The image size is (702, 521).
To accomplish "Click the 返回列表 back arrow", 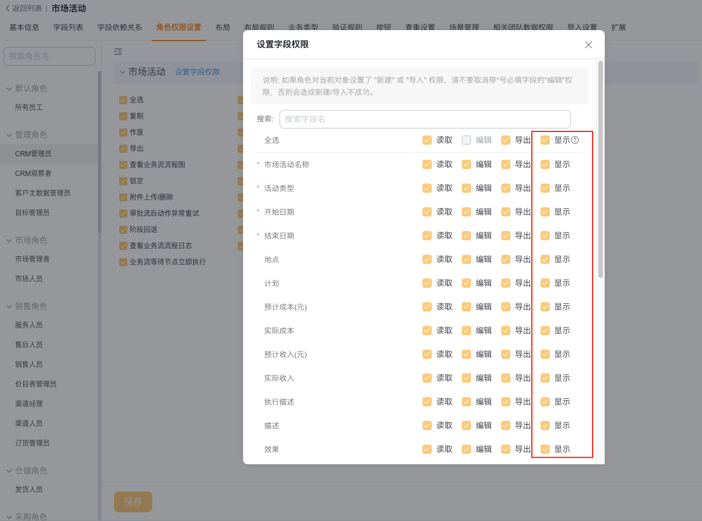I will point(8,8).
